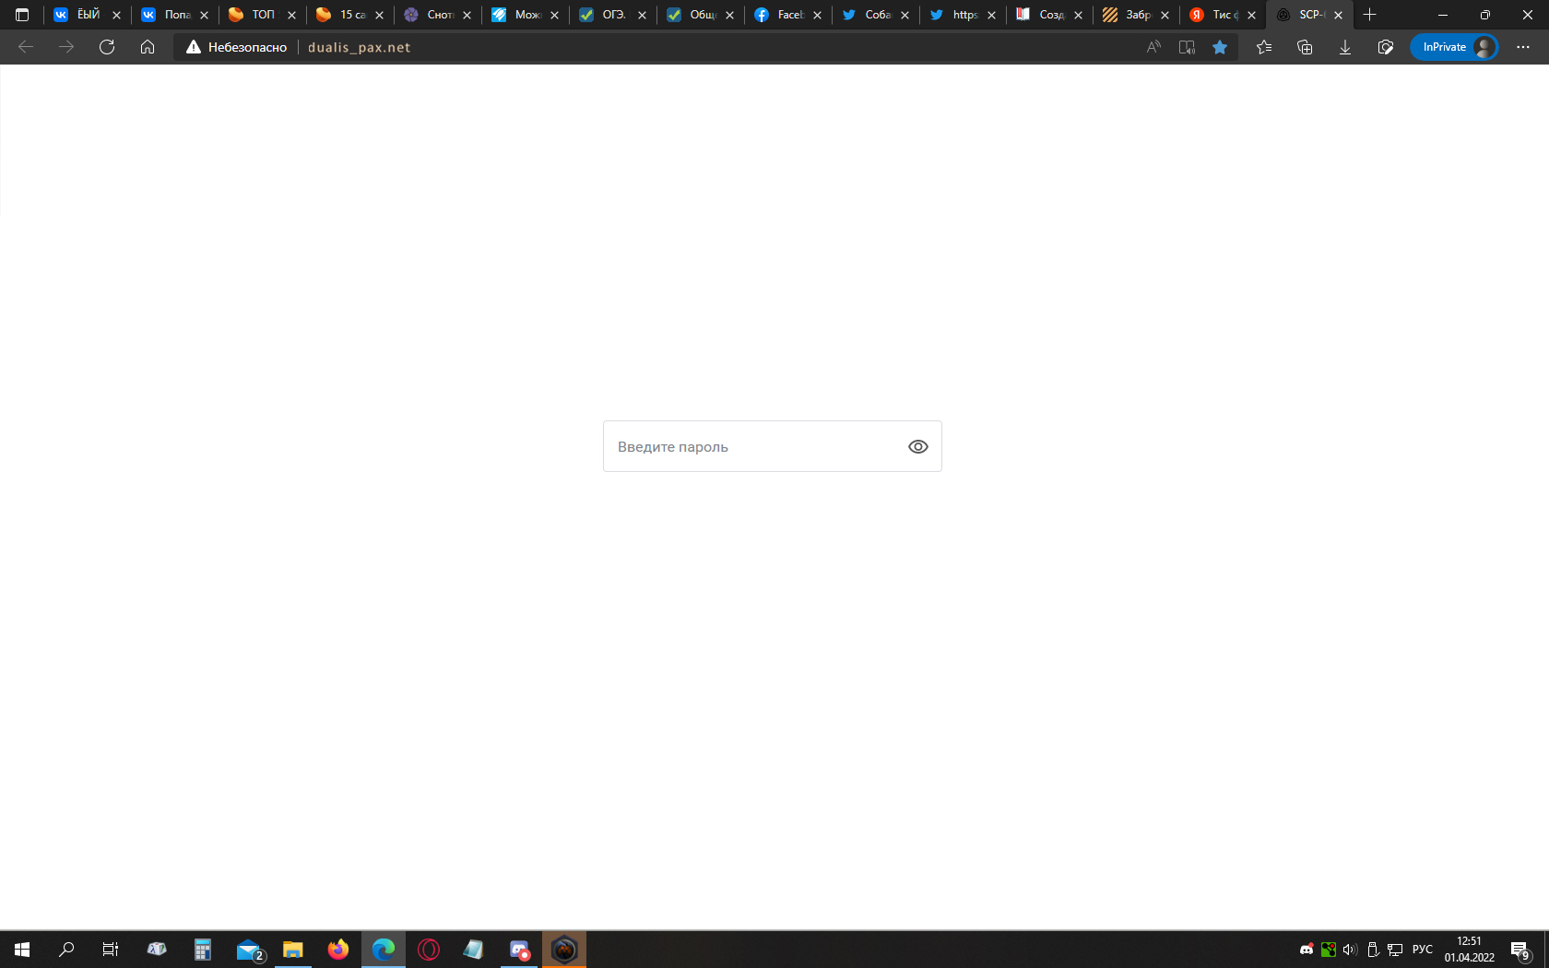Screen dimensions: 1549x968
Task: Close the Facebook tab
Action: 817,15
